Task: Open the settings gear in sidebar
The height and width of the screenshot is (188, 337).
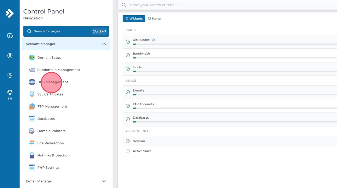Action: click(10, 75)
